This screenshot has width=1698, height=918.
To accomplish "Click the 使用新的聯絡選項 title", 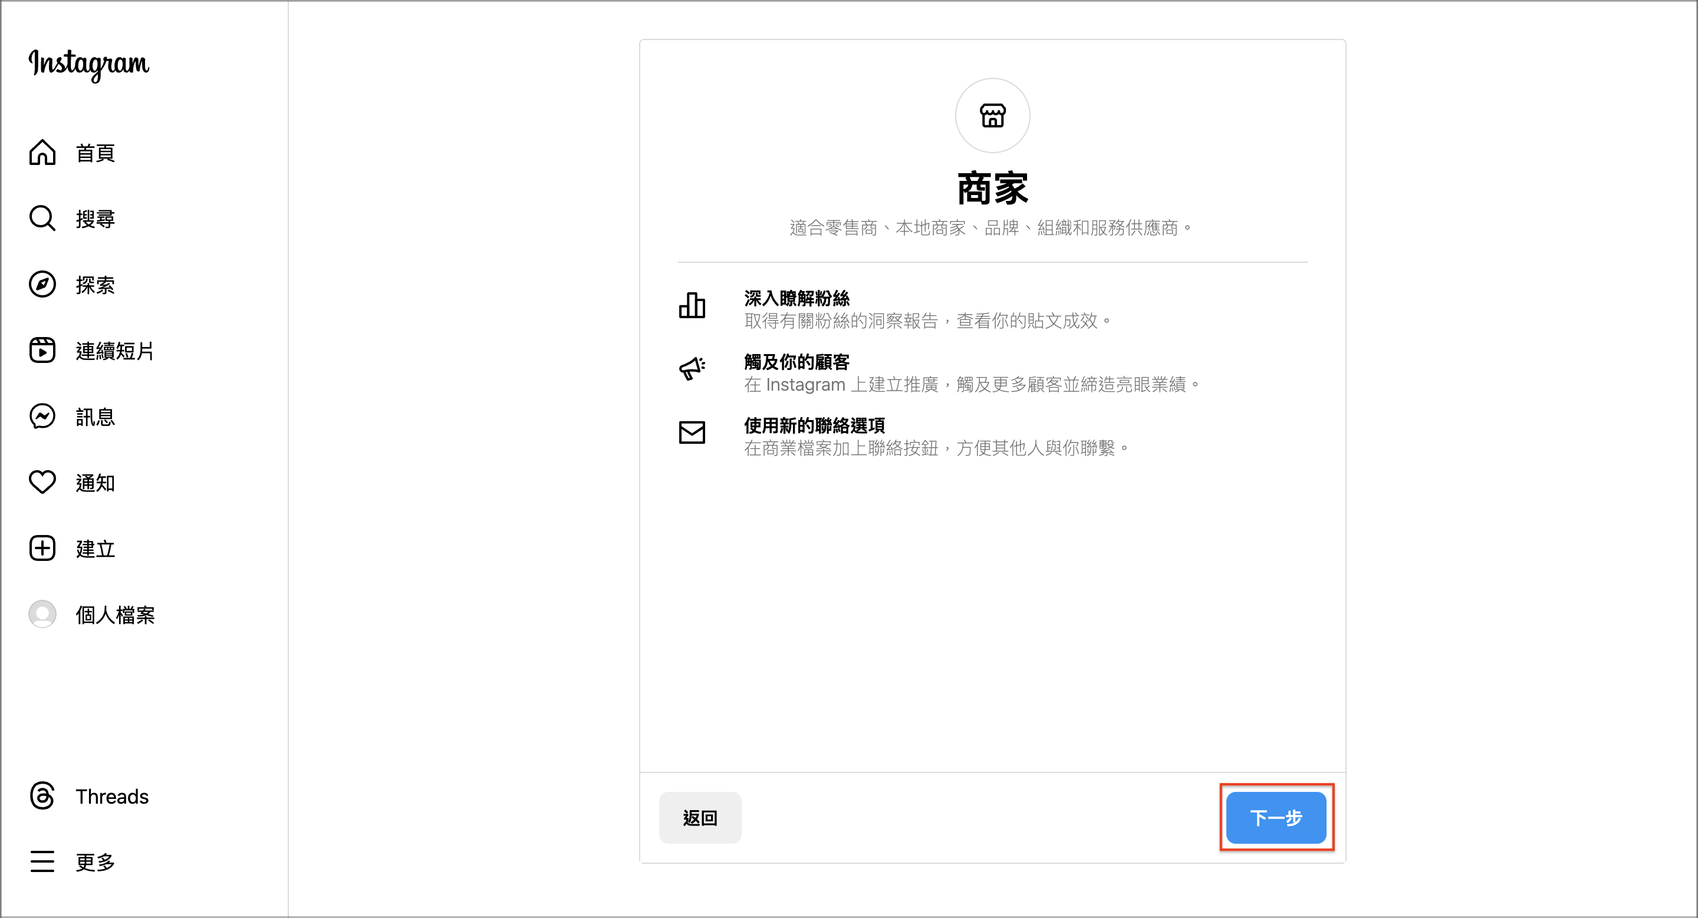I will coord(815,425).
